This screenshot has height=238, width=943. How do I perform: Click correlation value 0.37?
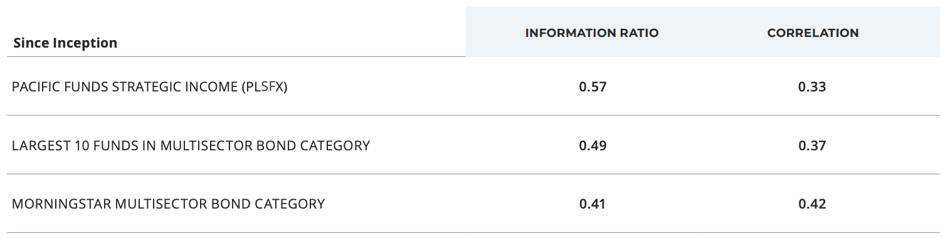813,145
